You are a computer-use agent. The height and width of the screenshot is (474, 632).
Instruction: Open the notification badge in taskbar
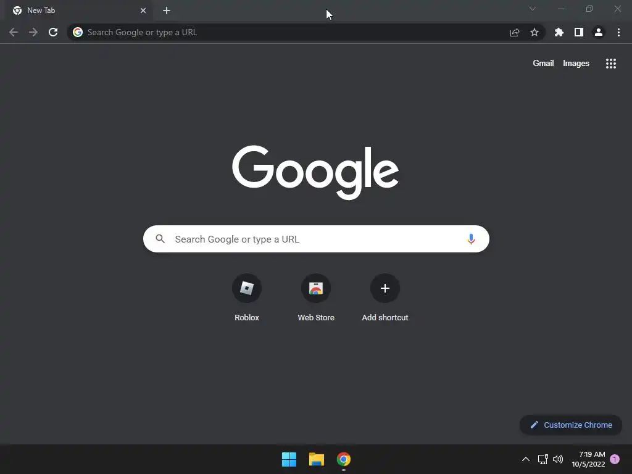[x=615, y=459]
